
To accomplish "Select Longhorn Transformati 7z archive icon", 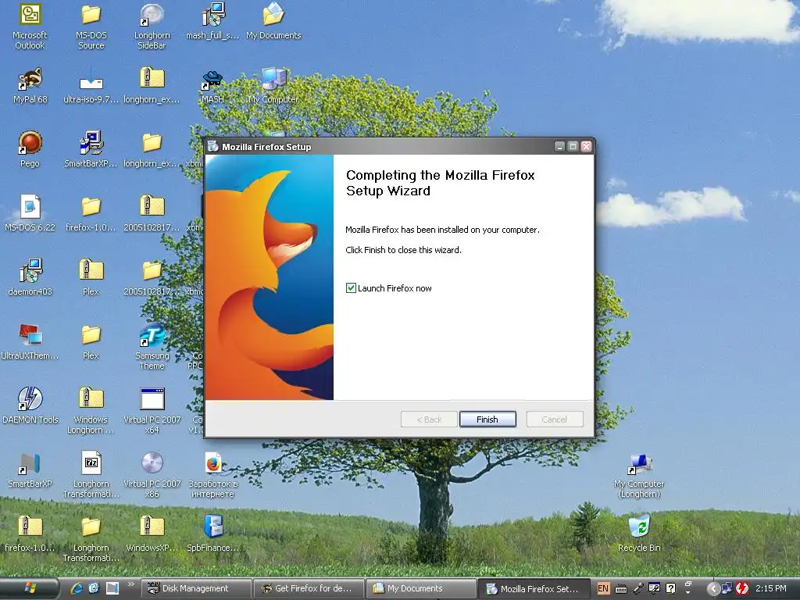I will point(91,462).
